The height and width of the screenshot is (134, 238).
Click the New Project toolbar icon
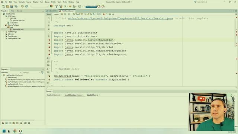pos(7,6)
